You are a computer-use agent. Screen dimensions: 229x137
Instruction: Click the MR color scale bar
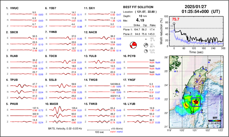214,121
